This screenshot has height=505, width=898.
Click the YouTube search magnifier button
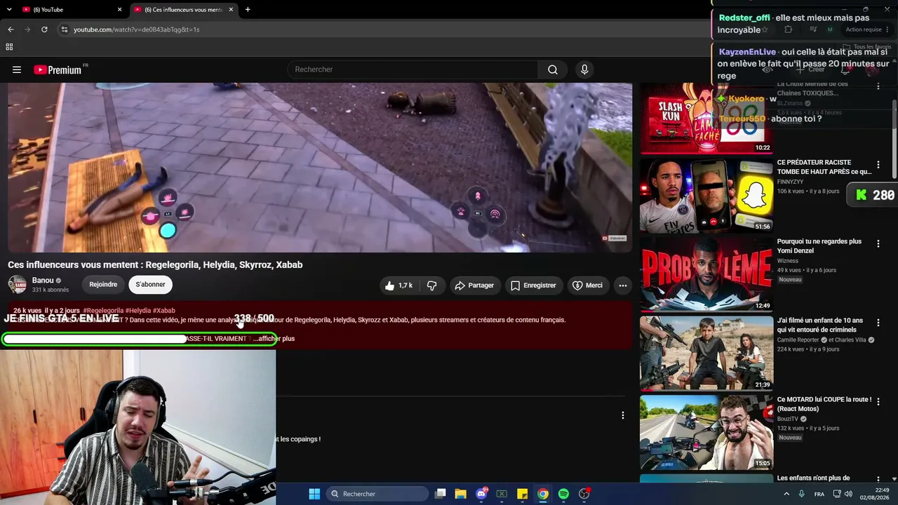point(553,69)
